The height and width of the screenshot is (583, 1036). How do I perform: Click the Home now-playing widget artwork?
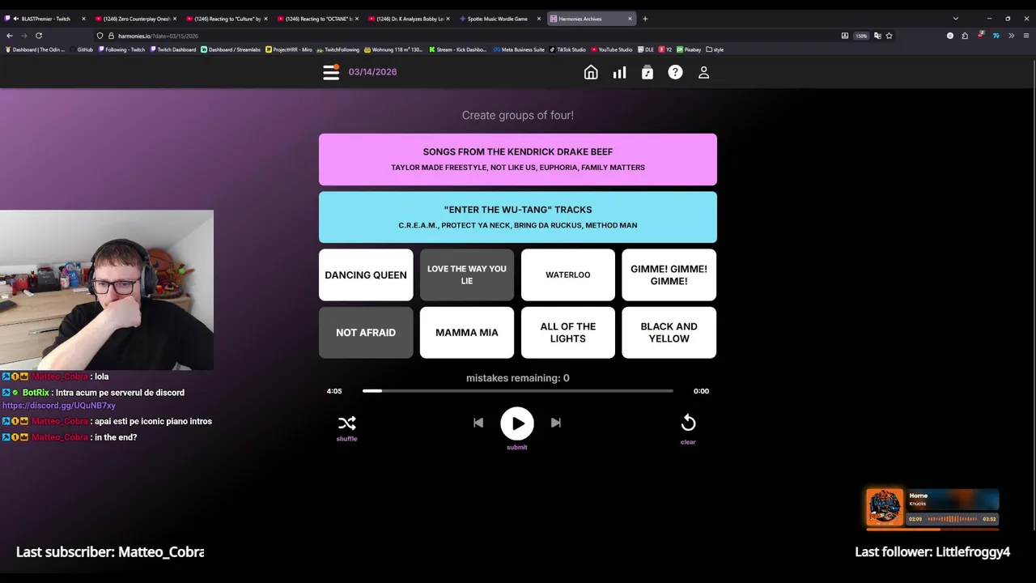click(x=885, y=508)
